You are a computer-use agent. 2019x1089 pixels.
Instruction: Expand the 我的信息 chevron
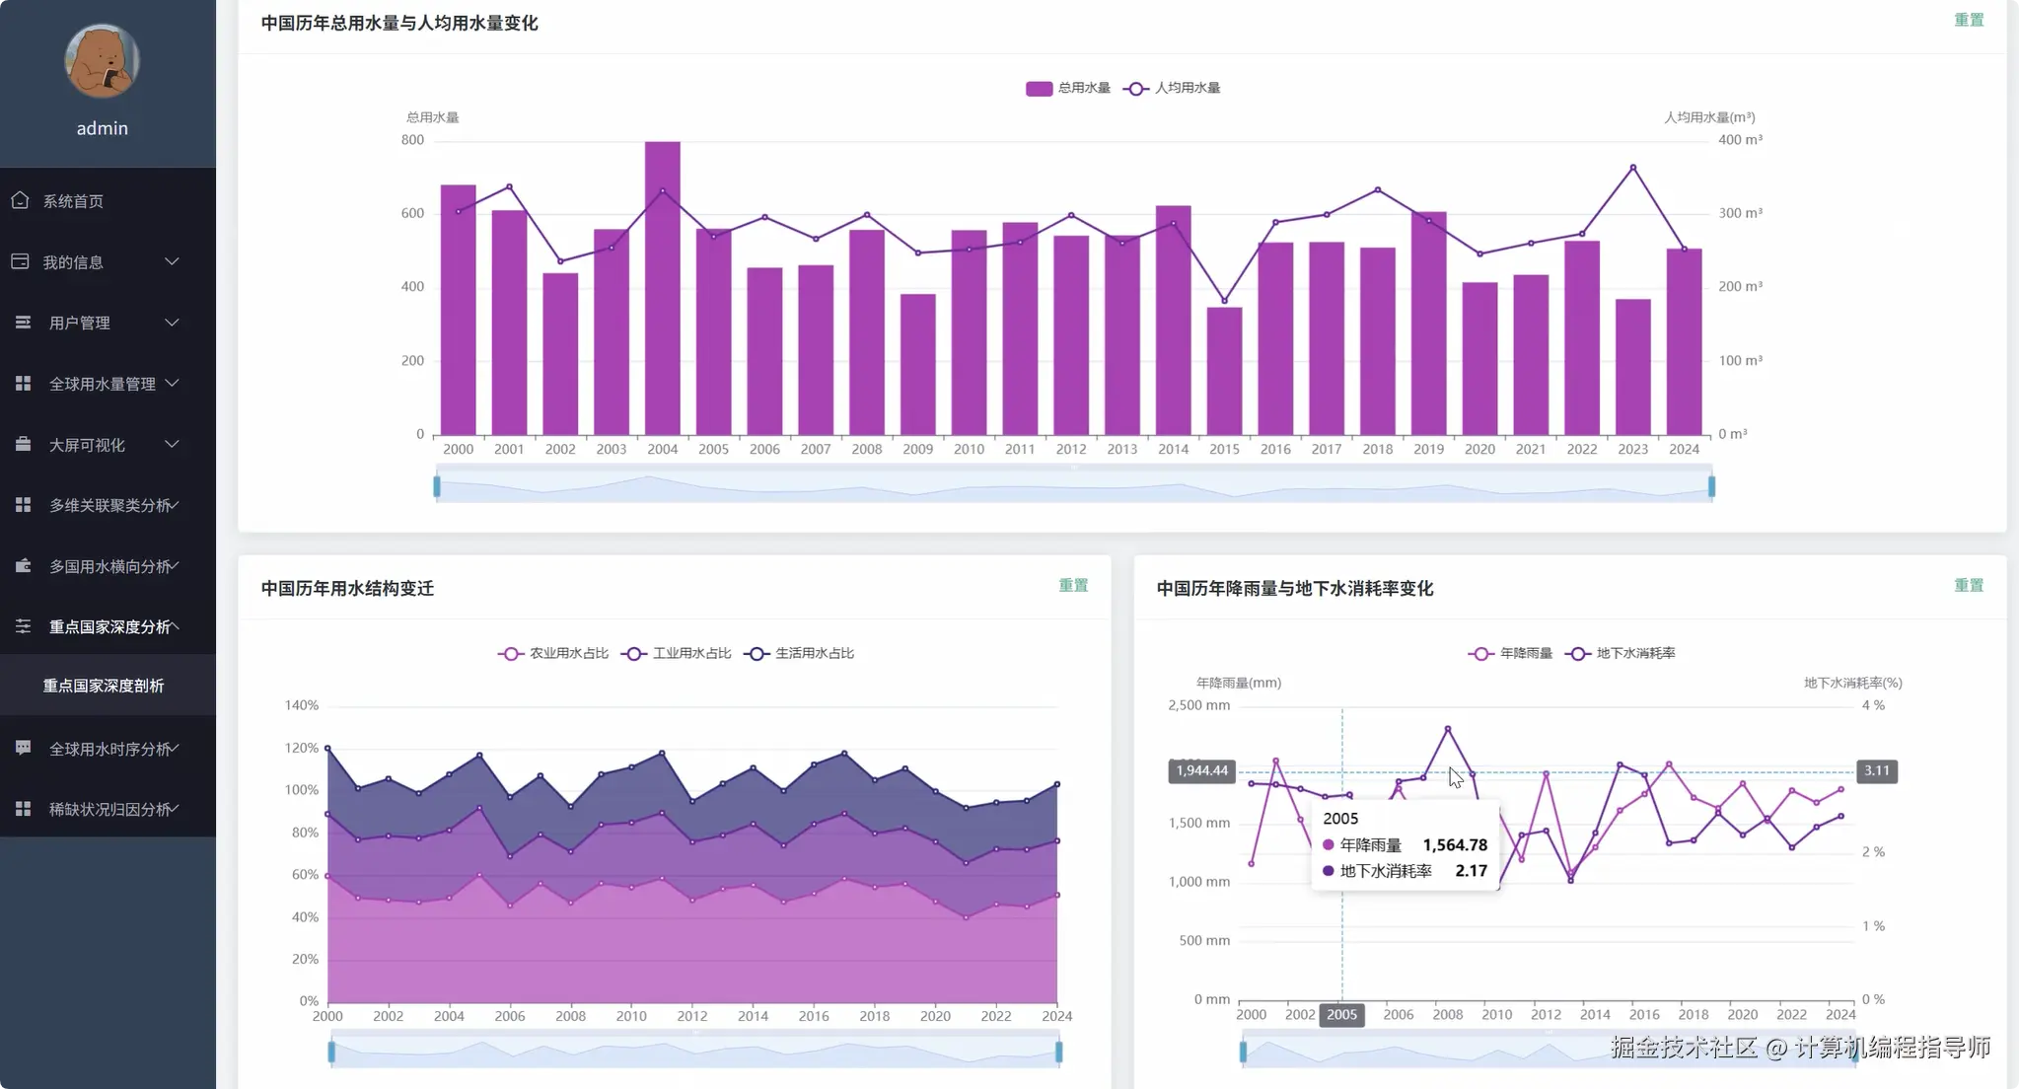click(x=172, y=261)
